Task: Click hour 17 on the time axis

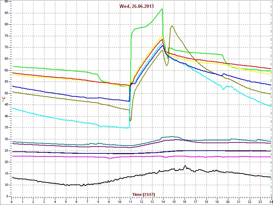Action: [x=195, y=202]
